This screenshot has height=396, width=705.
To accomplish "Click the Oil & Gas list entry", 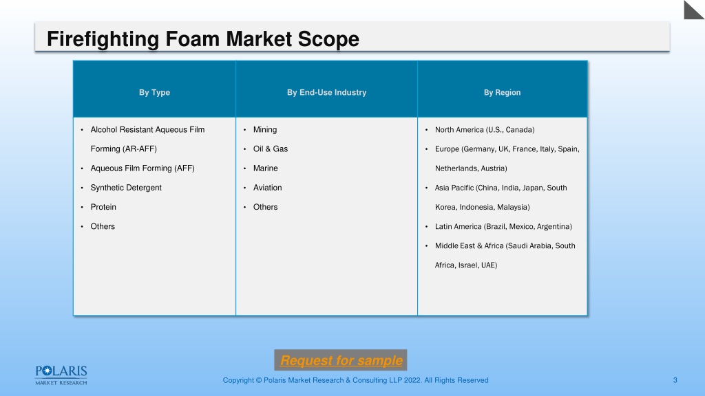I will 270,149.
